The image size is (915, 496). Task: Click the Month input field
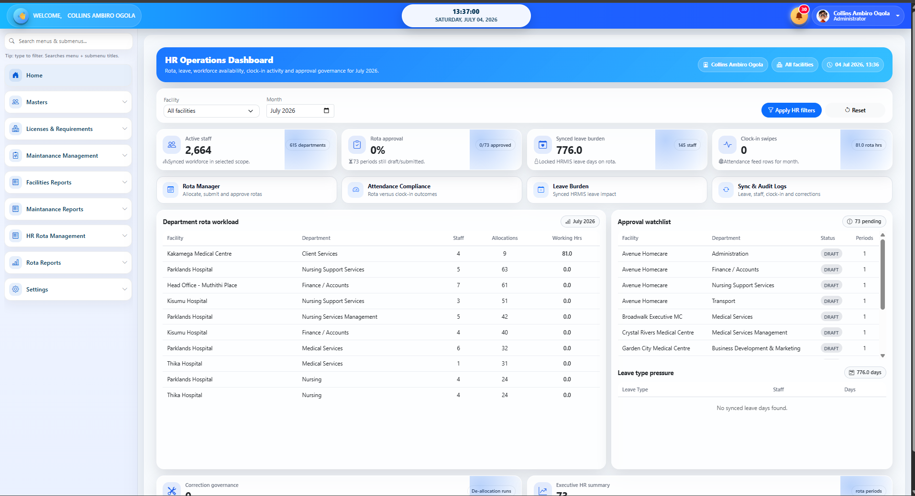pos(300,111)
